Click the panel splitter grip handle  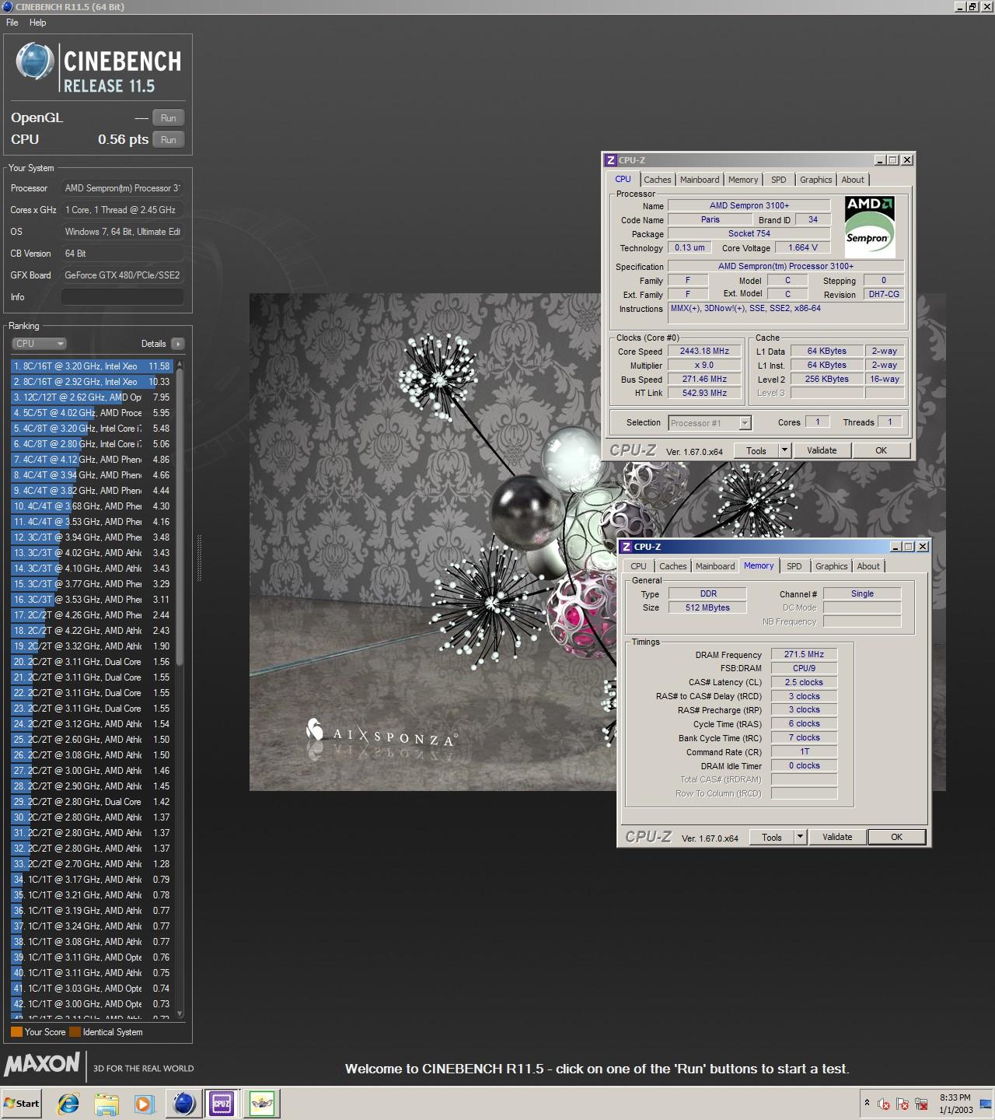click(x=199, y=558)
